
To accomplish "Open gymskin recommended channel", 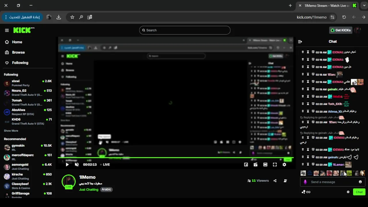I will tap(28, 147).
